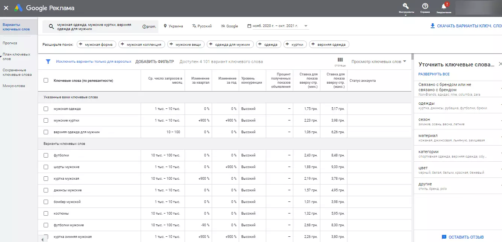502x242 pixels.
Task: Open План ключевых слов in sidebar
Action: (17, 57)
